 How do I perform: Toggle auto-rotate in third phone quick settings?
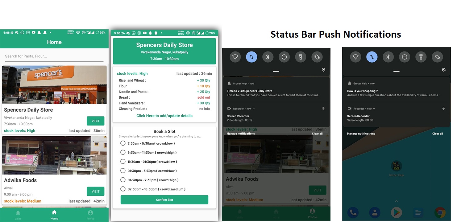317,57
